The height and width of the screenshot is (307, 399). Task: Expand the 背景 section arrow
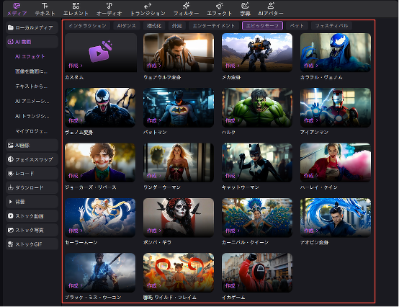tap(10, 202)
